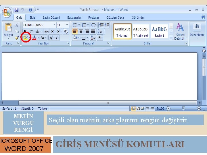
Task: Open Word help question mark
Action: 203,17
